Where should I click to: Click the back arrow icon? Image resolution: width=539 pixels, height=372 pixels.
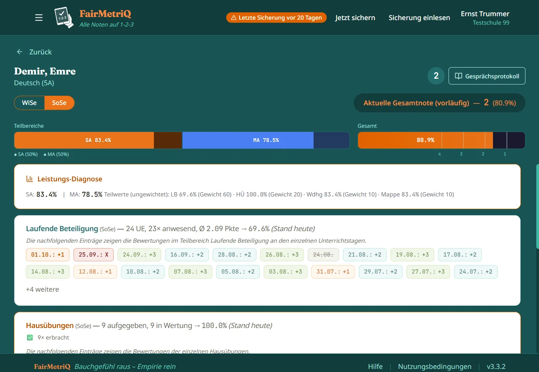[20, 52]
